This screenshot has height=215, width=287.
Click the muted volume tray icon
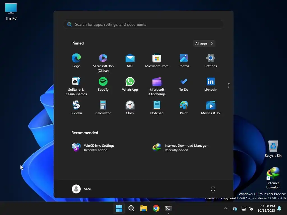click(251, 208)
